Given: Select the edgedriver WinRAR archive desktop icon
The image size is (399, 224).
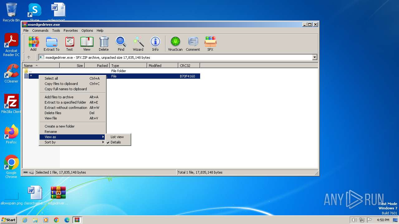Looking at the screenshot, I should pyautogui.click(x=58, y=195).
